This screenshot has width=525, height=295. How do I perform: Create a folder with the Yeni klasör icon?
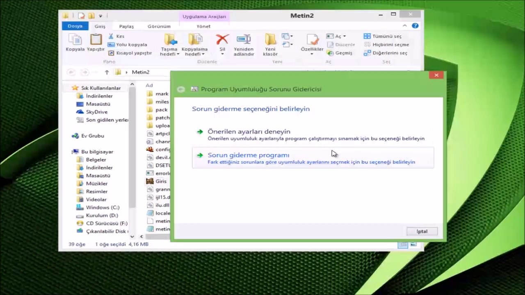pyautogui.click(x=270, y=39)
